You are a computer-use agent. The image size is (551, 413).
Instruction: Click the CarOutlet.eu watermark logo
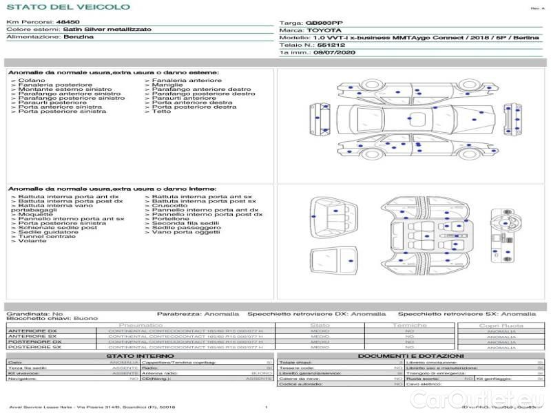[x=477, y=400]
